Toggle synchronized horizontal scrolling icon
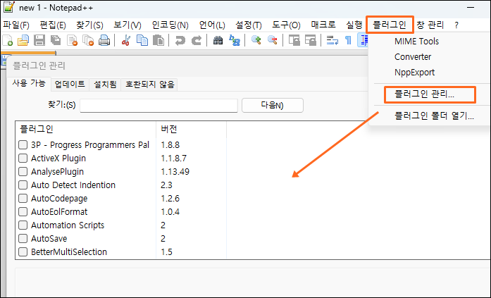The image size is (491, 298). (311, 40)
